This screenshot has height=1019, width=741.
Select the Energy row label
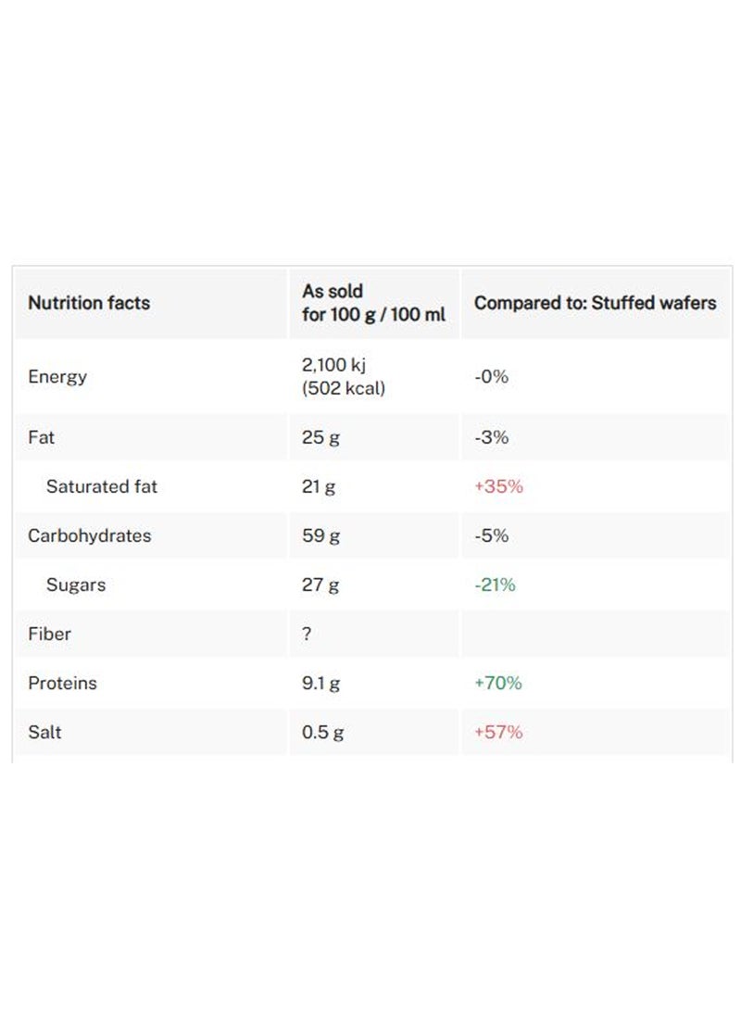coord(57,377)
